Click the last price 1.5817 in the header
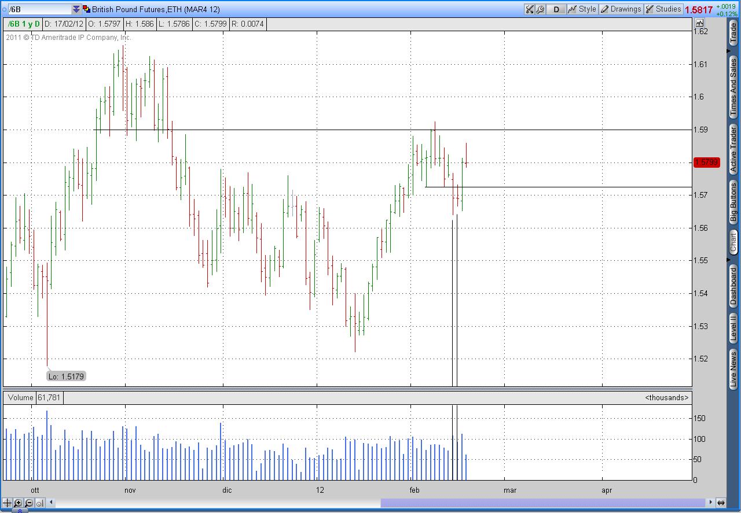 point(699,10)
